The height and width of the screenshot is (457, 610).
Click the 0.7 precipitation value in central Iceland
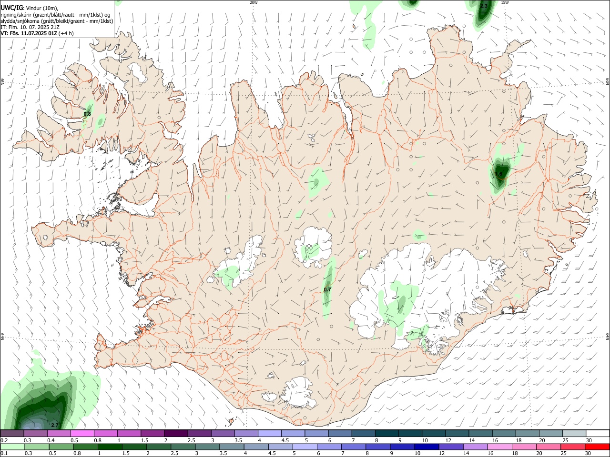point(327,289)
